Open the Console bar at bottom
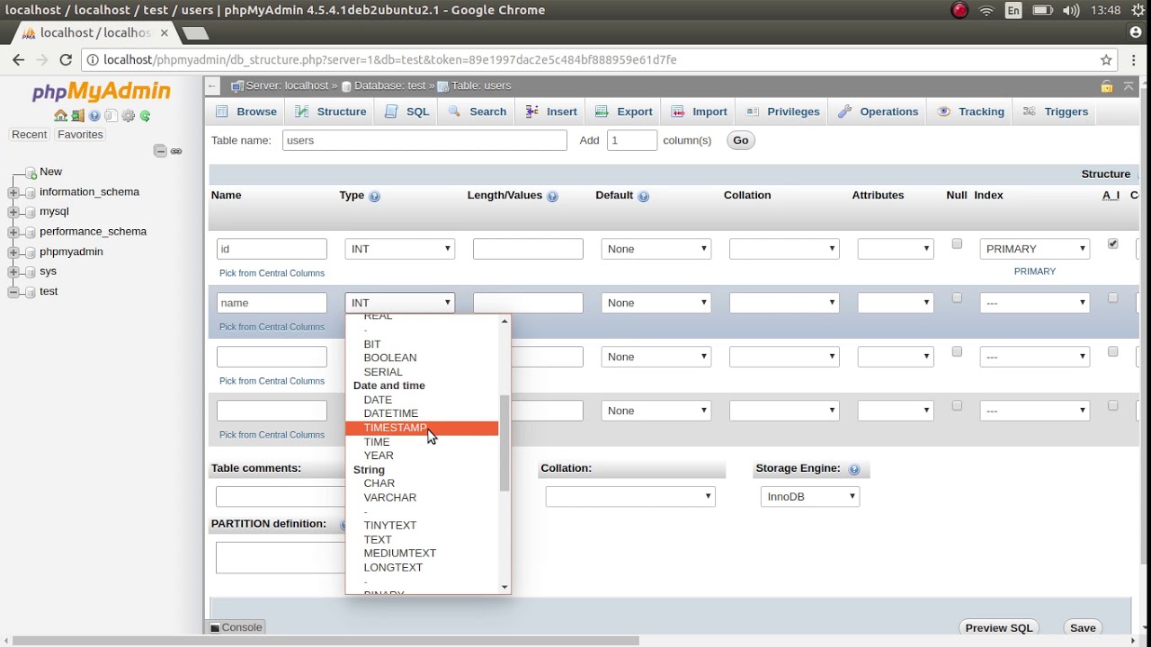 (x=236, y=627)
